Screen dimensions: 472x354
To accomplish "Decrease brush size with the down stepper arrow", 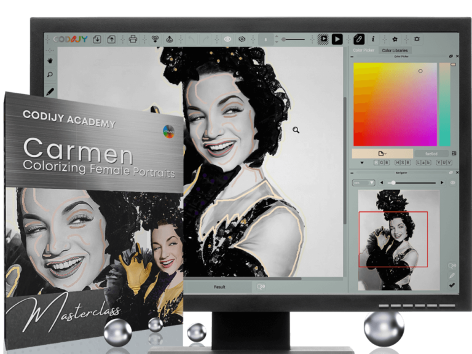I will [x=277, y=42].
